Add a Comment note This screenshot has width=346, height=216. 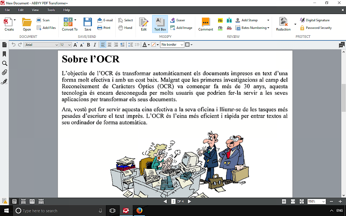click(206, 24)
